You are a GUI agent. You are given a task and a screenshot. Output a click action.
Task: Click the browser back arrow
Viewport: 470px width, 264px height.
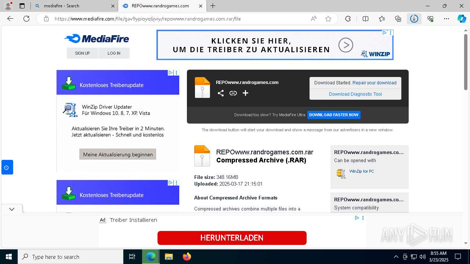[10, 19]
